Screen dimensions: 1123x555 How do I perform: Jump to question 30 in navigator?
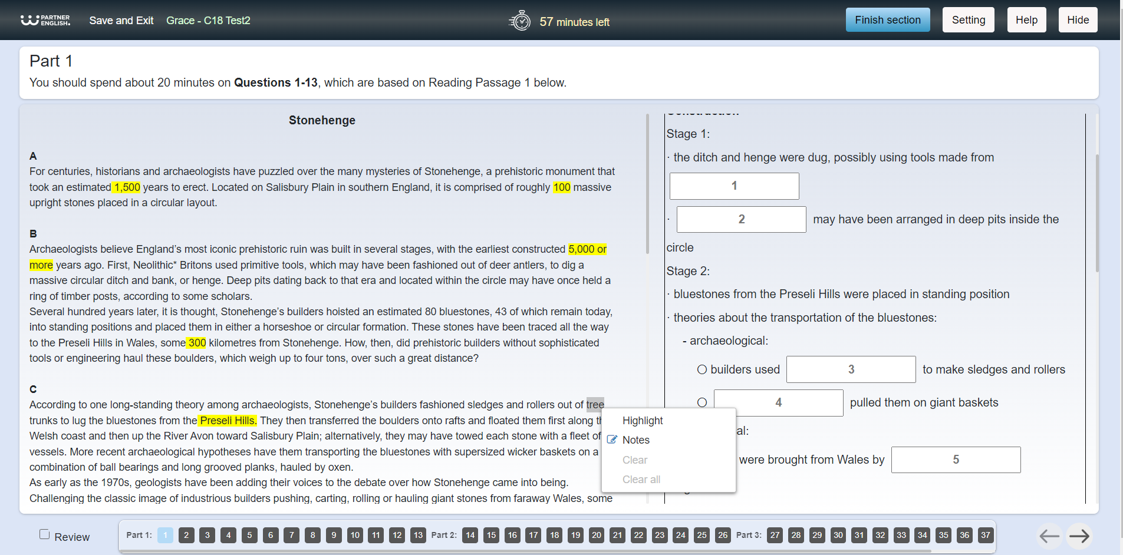tap(838, 535)
